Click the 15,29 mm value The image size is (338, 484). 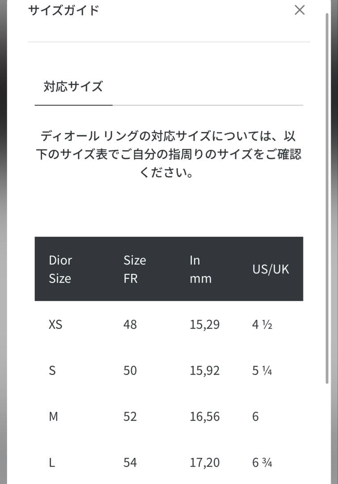coord(204,324)
